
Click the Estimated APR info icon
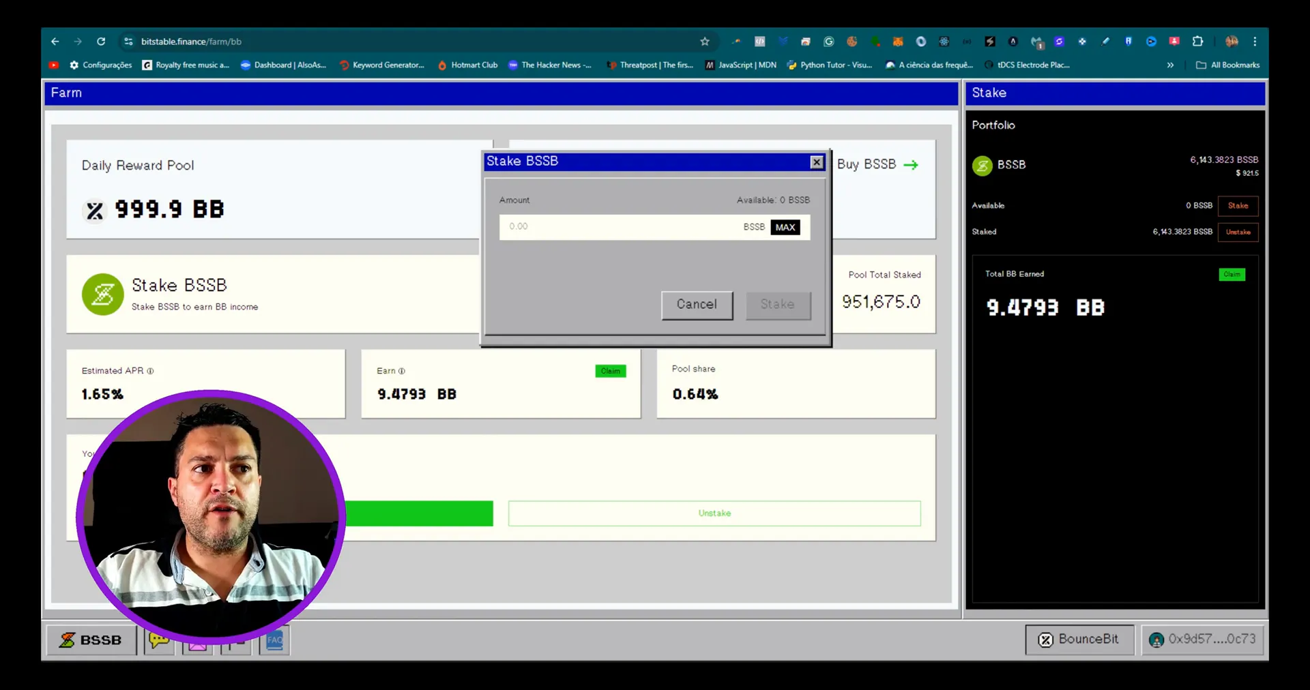(x=150, y=371)
